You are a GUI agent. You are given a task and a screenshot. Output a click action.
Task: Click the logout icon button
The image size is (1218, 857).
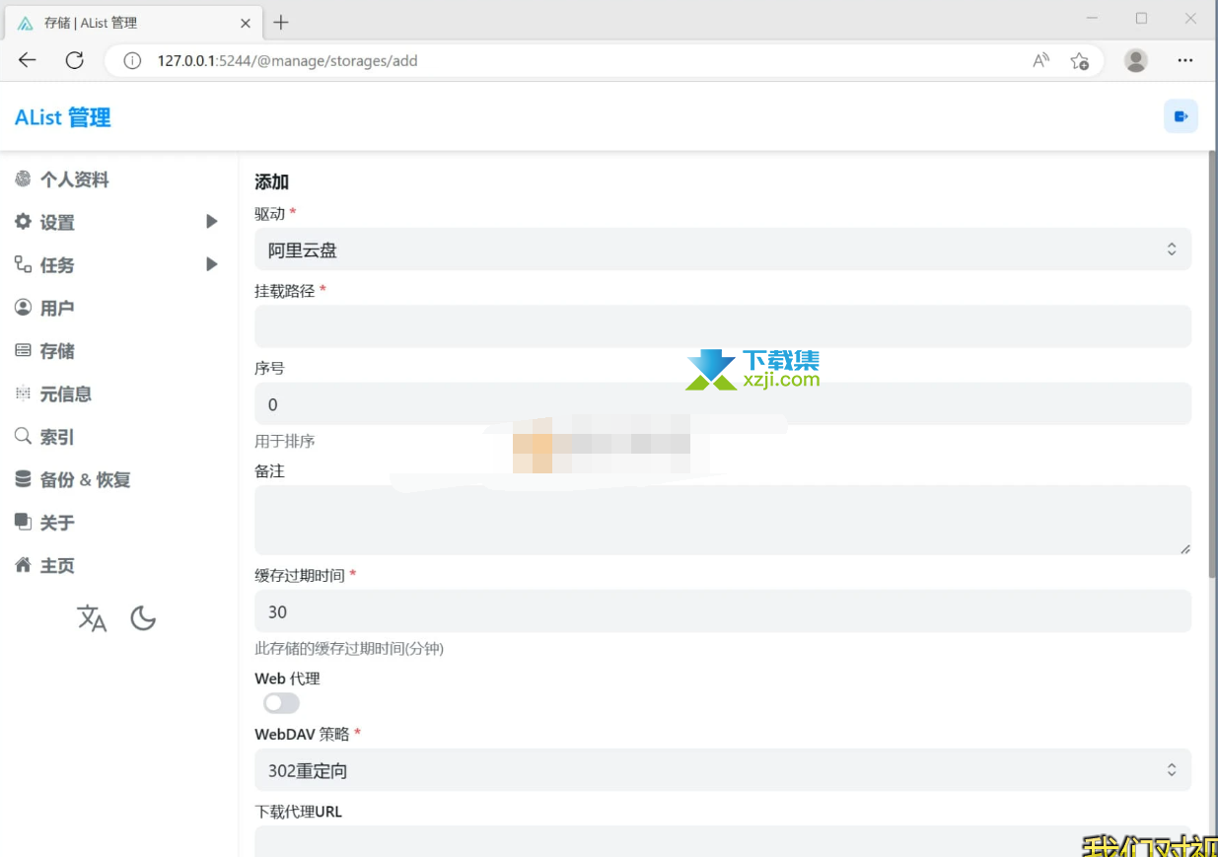(1181, 116)
